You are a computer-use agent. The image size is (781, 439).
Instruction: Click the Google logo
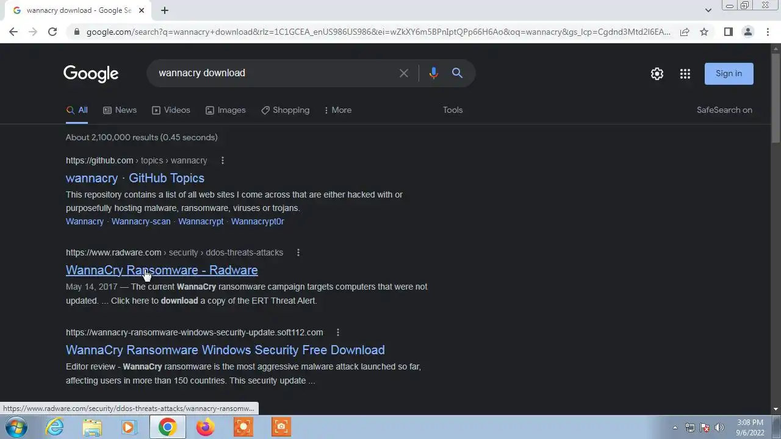pyautogui.click(x=91, y=74)
